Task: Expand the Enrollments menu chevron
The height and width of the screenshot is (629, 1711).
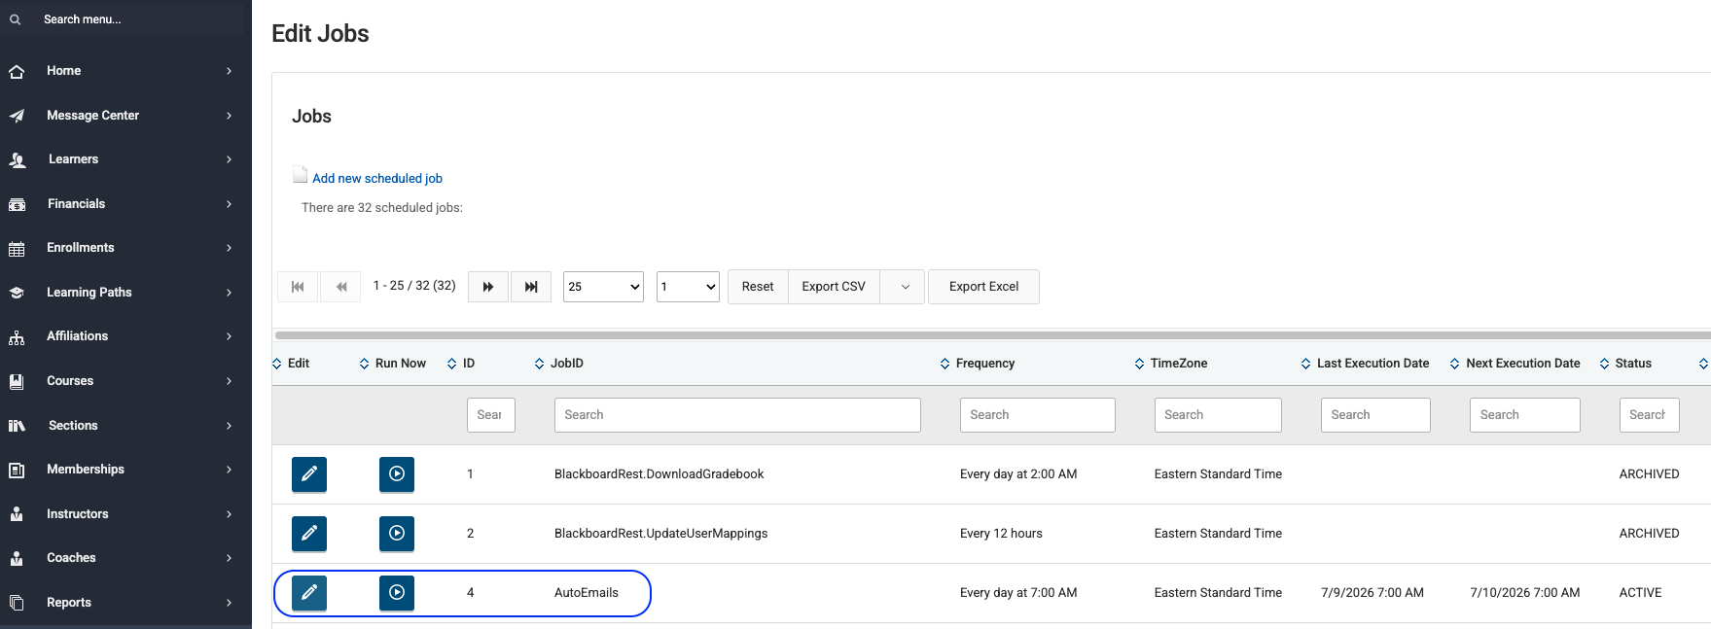Action: 230,248
